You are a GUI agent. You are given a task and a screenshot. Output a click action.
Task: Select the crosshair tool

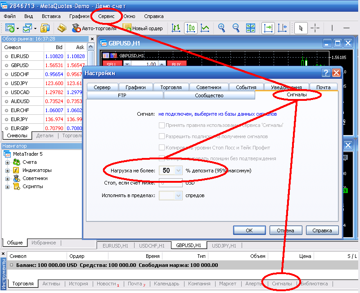pos(315,28)
